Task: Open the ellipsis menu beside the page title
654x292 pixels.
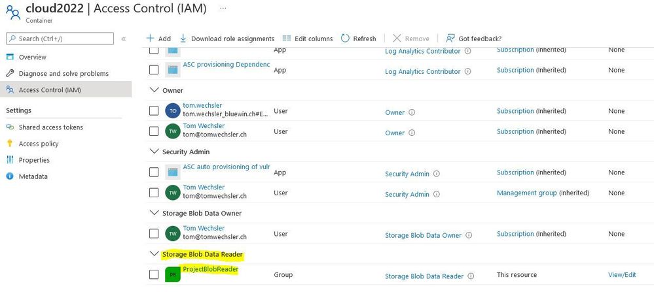Action: pos(223,8)
